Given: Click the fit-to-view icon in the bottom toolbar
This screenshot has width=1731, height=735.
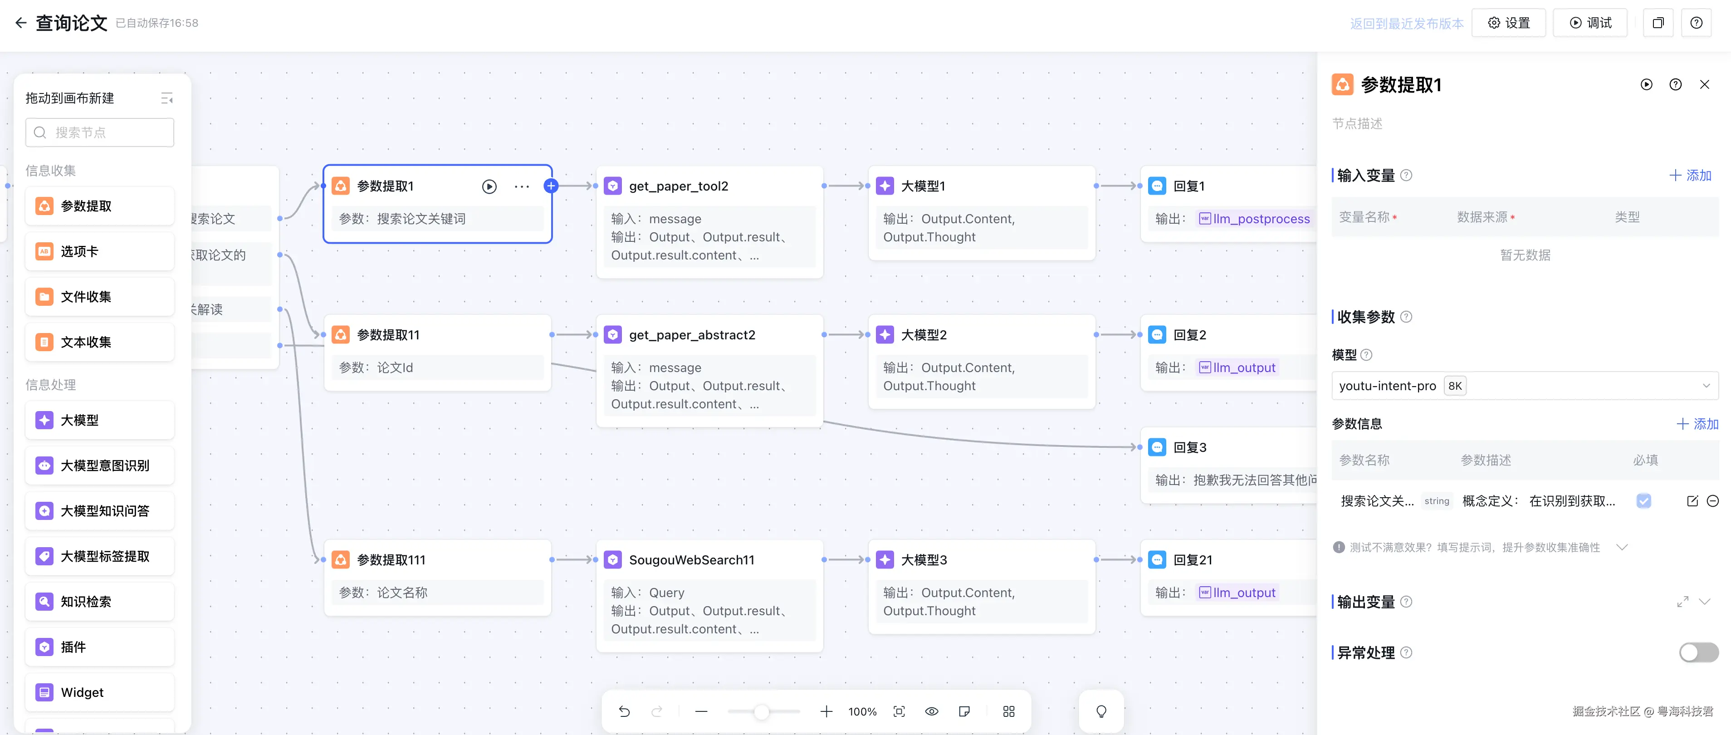Looking at the screenshot, I should pyautogui.click(x=899, y=711).
